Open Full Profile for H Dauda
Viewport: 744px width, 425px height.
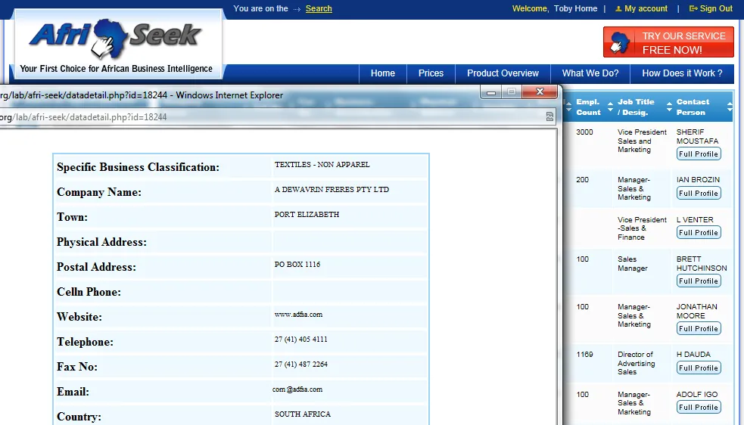coord(699,368)
